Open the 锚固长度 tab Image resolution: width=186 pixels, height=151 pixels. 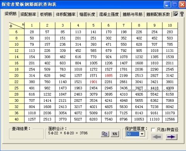pyautogui.click(x=87, y=14)
